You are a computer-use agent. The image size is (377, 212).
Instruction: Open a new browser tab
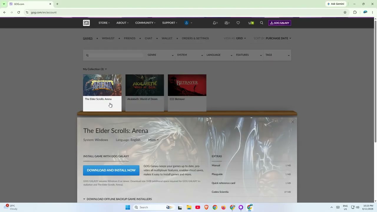57,4
